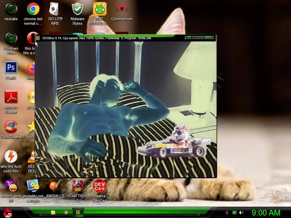Screen dimensions: 291x218
Task: Click the volume speaker tray icon
Action: tap(241, 213)
